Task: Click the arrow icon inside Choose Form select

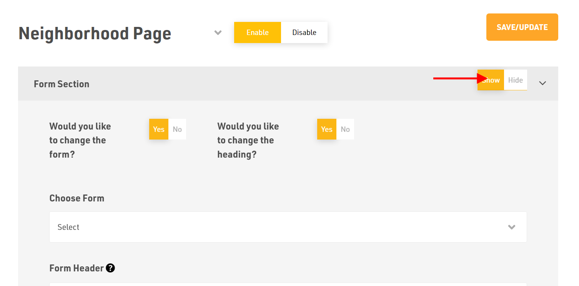Action: (x=511, y=227)
